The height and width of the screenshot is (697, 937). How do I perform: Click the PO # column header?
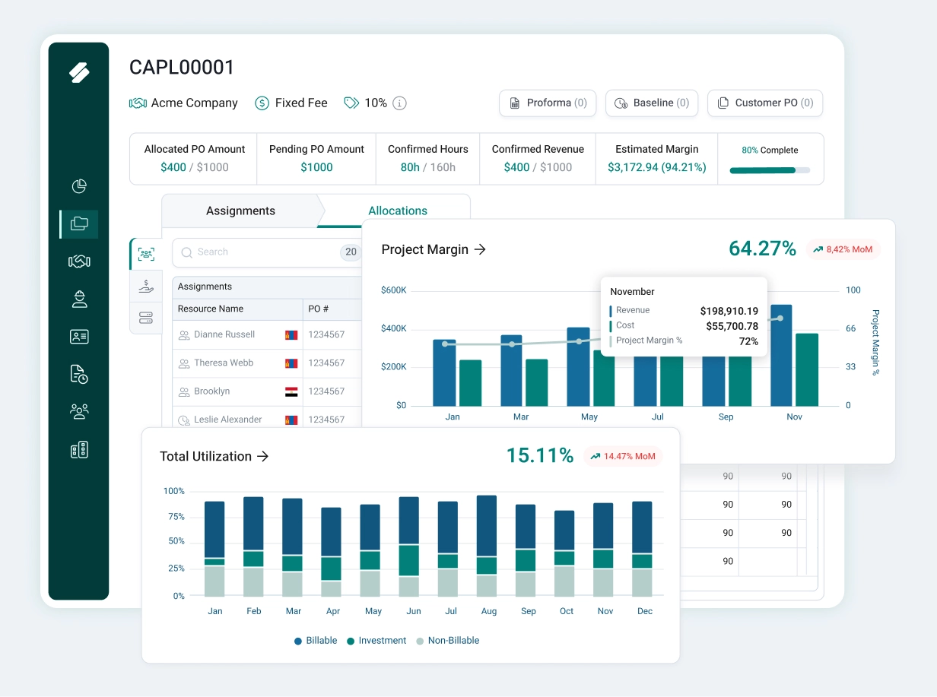pyautogui.click(x=319, y=309)
